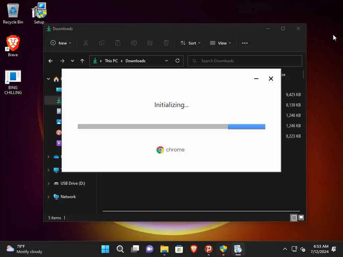Expand the Network tree node
Viewport: 343px width, 257px height.
coord(49,197)
